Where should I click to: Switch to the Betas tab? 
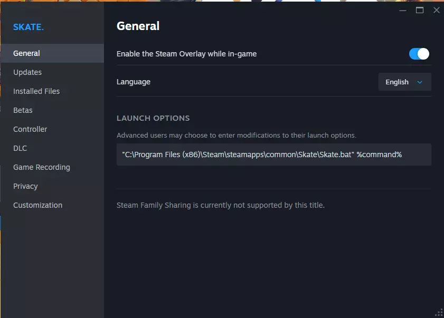point(23,110)
